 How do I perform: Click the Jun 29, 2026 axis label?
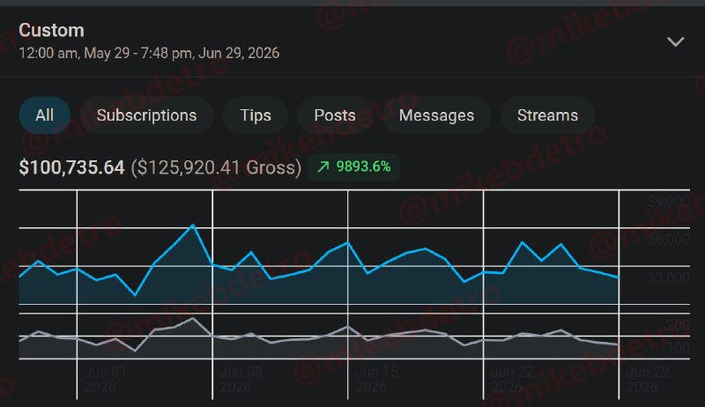(649, 380)
